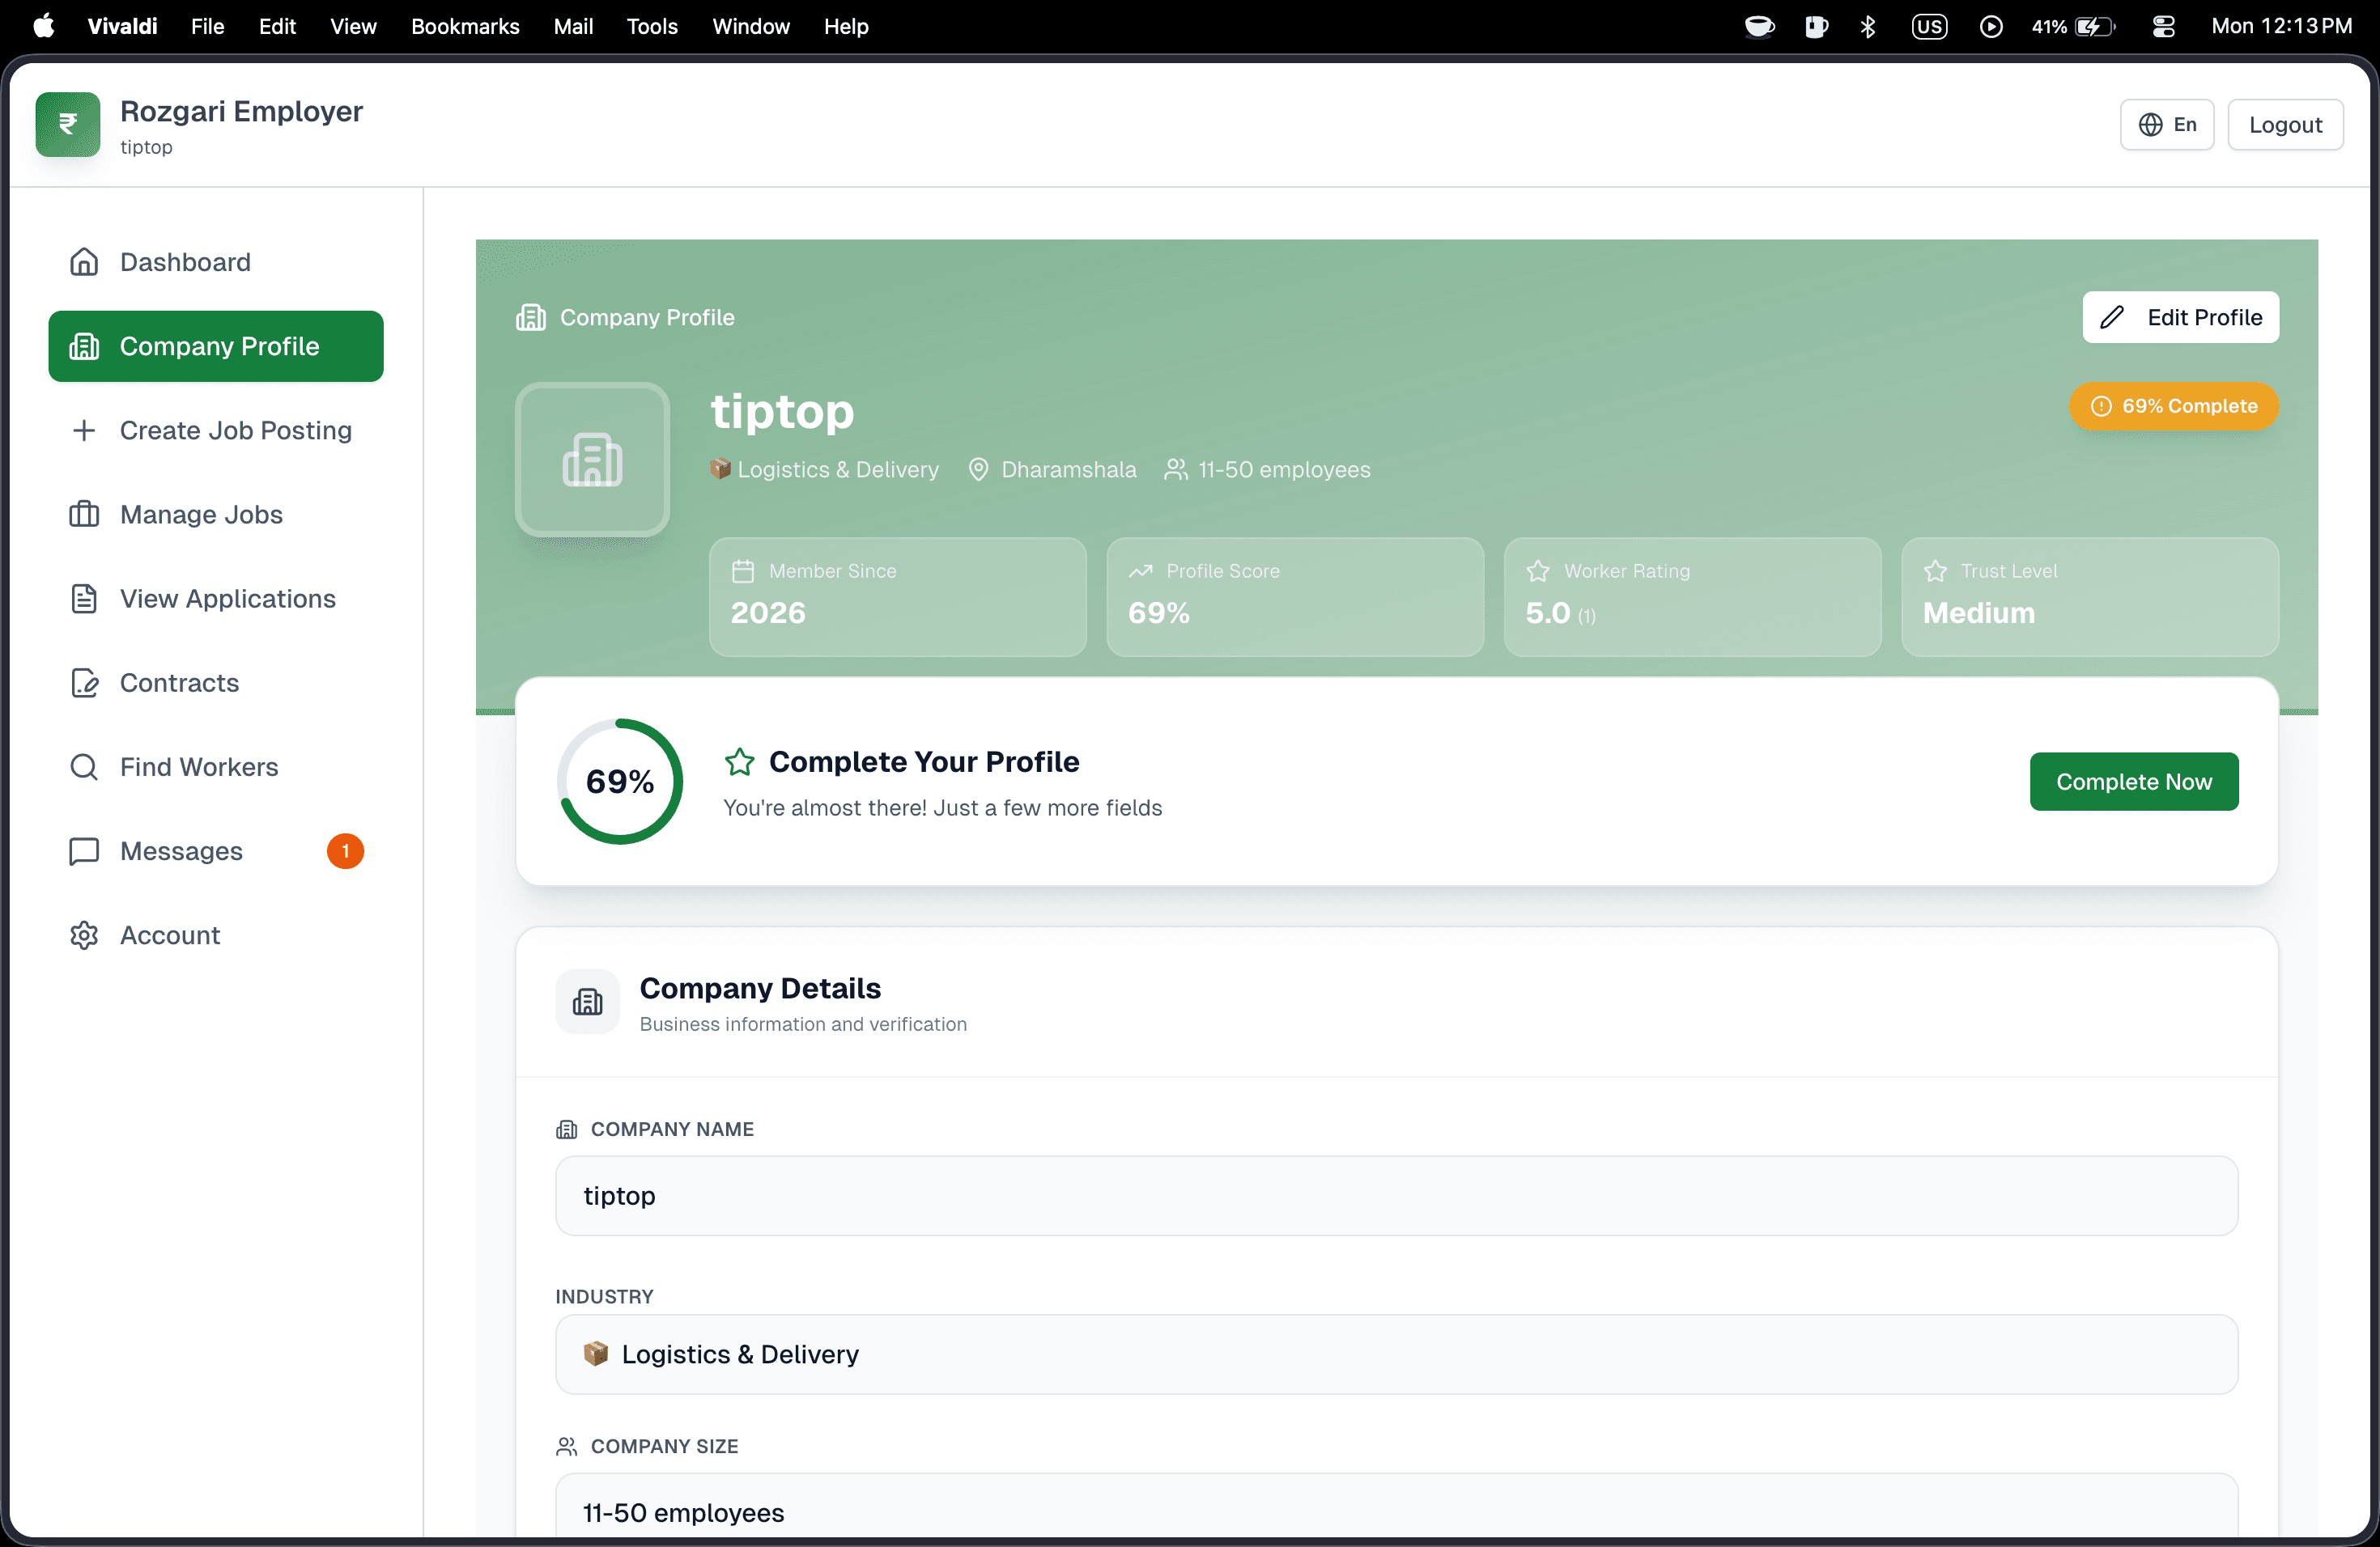
Task: Open Manage Jobs section
Action: (x=216, y=515)
